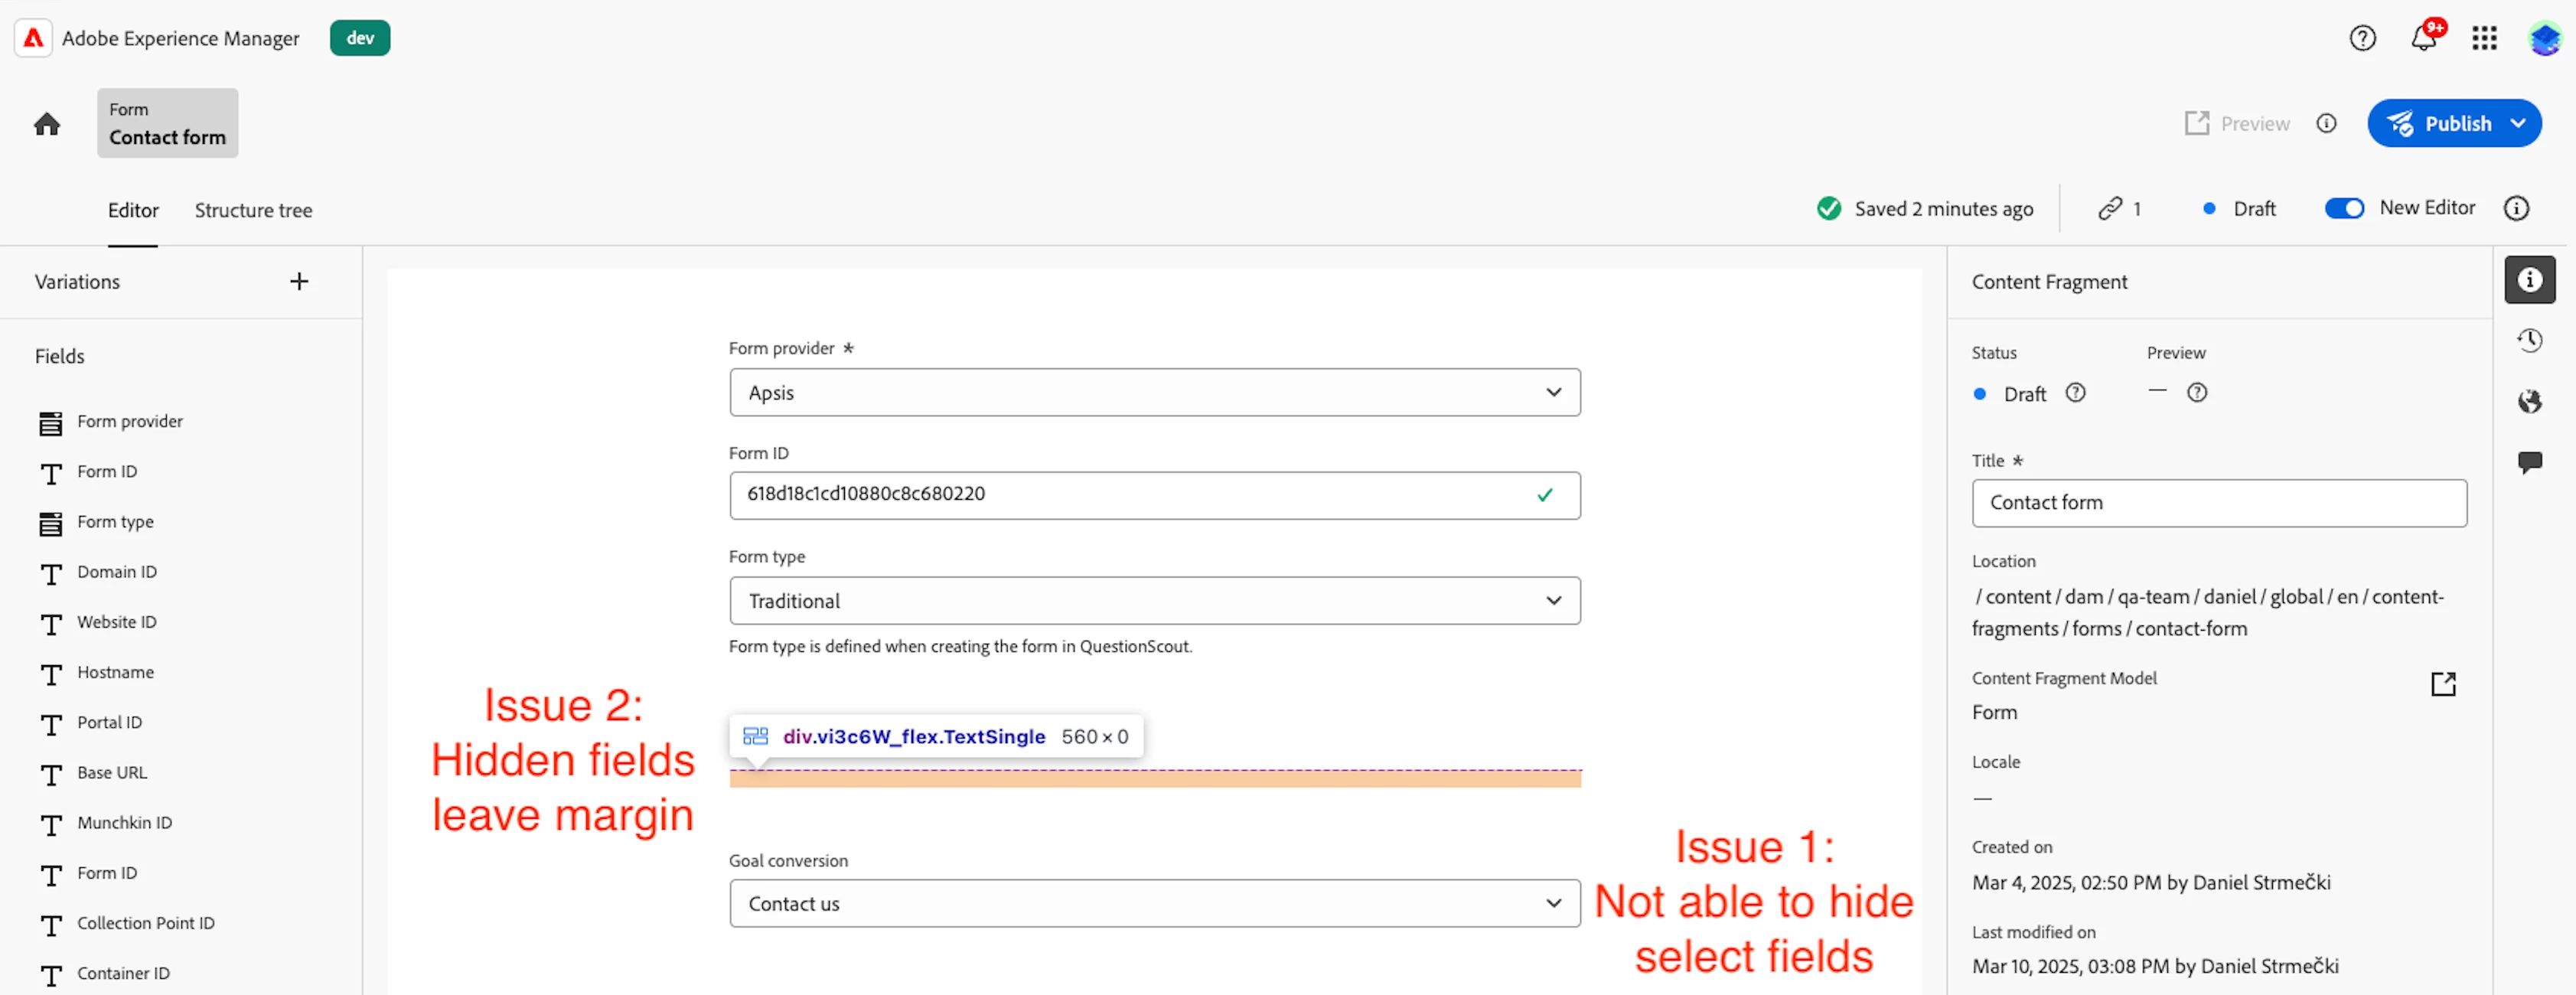The width and height of the screenshot is (2576, 995).
Task: Click the Preview button
Action: 2238,124
